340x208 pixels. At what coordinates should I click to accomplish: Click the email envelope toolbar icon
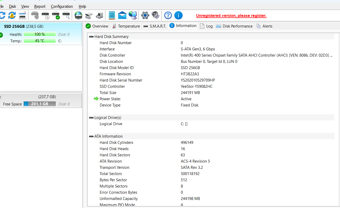[122, 15]
